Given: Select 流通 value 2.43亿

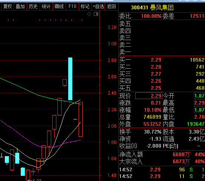Looking at the screenshot, I should [x=197, y=139].
